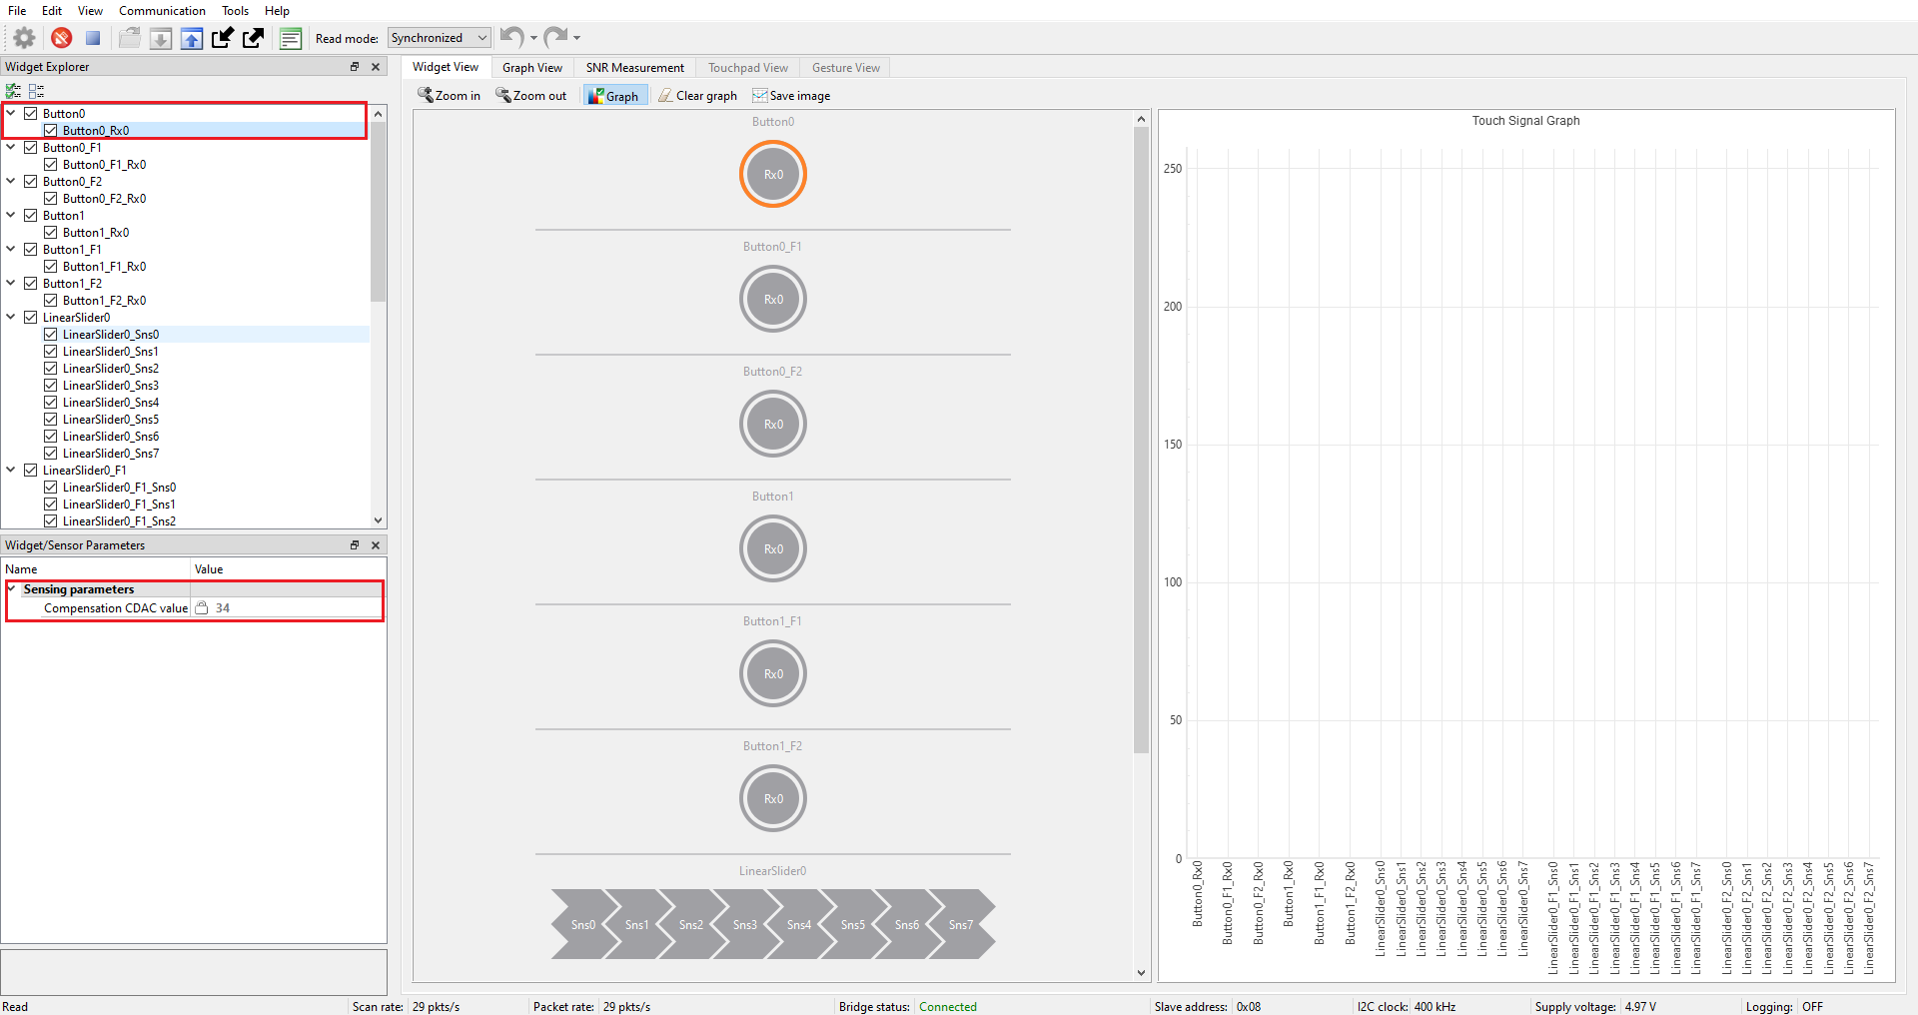Click the Apply to Device down-arrow icon
Screen dimensions: 1918x1015
coord(161,38)
